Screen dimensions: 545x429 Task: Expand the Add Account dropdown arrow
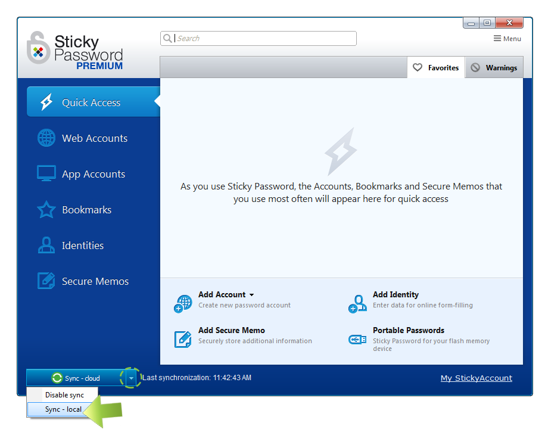(x=251, y=295)
